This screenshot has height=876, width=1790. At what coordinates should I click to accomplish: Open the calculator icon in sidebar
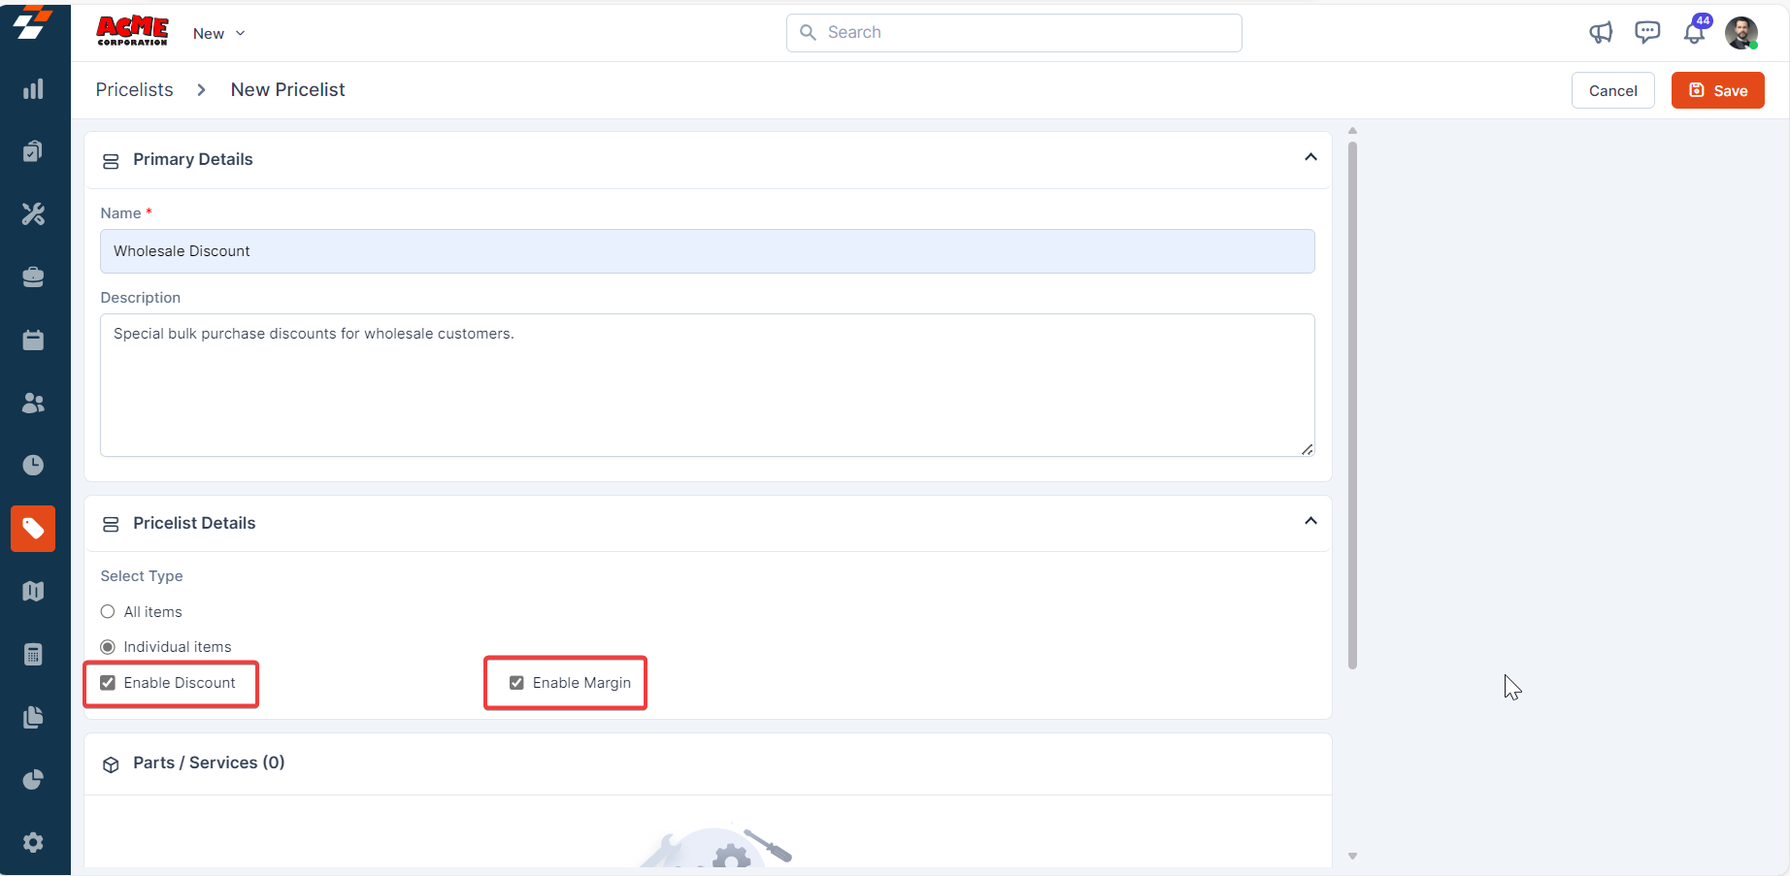click(x=33, y=654)
